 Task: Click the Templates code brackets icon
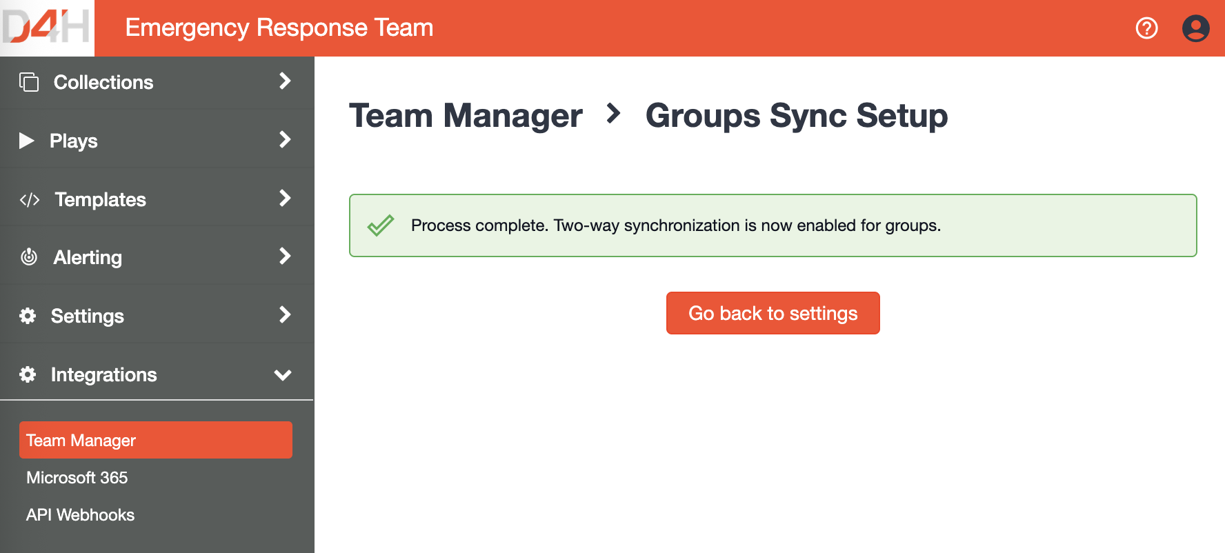click(x=30, y=200)
